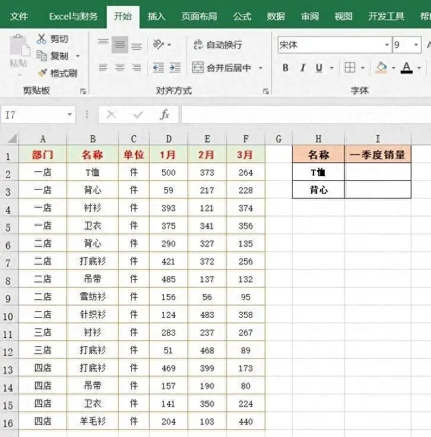431x437 pixels.
Task: Toggle middle vertical alignment
Action: point(120,44)
